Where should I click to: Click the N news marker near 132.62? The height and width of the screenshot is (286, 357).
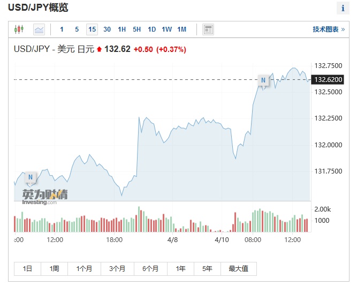(x=263, y=80)
